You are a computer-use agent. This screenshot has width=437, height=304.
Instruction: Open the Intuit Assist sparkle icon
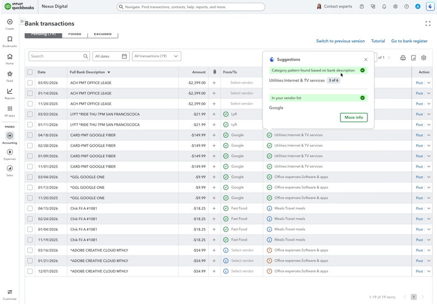click(x=430, y=7)
